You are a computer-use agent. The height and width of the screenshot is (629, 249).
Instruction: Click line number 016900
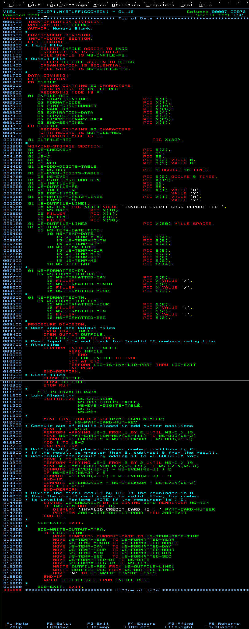(x=12, y=587)
